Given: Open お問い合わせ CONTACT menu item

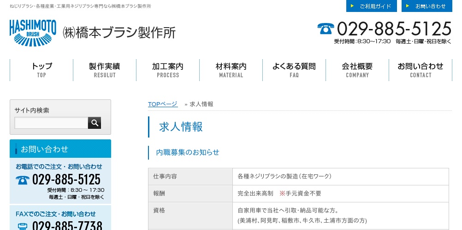Looking at the screenshot, I should point(421,70).
